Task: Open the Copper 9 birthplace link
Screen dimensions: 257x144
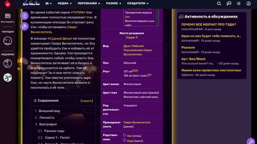Action: (132, 38)
